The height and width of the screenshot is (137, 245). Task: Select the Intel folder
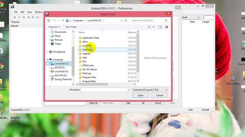pyautogui.click(x=85, y=57)
